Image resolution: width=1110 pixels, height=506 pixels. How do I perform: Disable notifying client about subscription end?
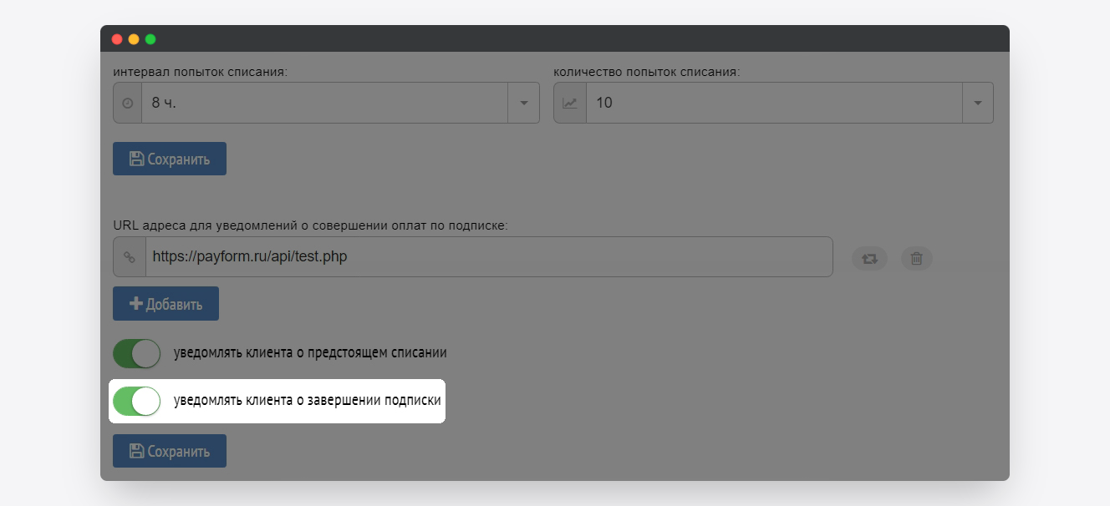pos(136,402)
